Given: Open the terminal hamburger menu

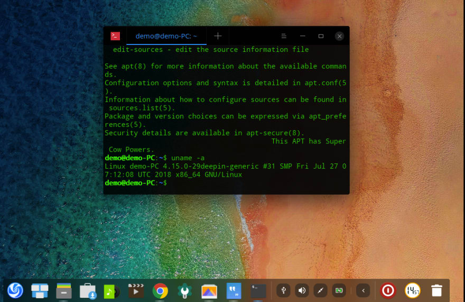Looking at the screenshot, I should pos(284,36).
